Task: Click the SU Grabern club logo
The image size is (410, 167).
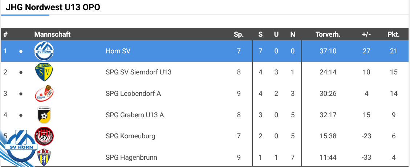Action: point(44,115)
